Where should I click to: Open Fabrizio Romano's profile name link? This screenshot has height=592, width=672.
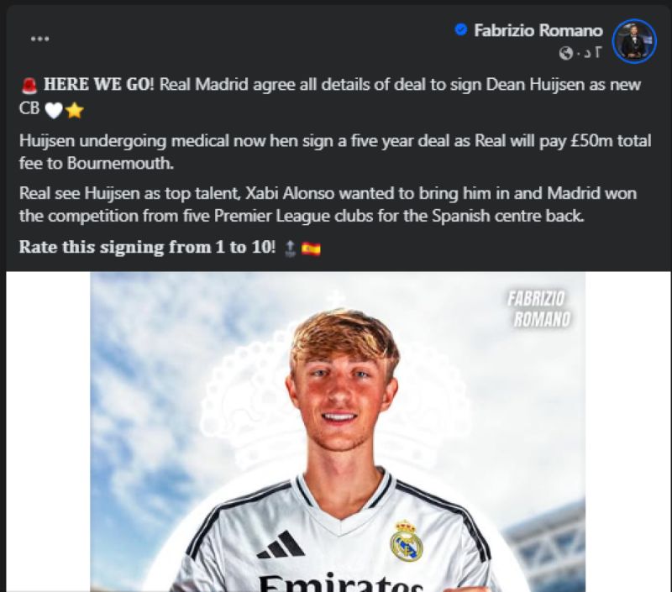pos(538,30)
